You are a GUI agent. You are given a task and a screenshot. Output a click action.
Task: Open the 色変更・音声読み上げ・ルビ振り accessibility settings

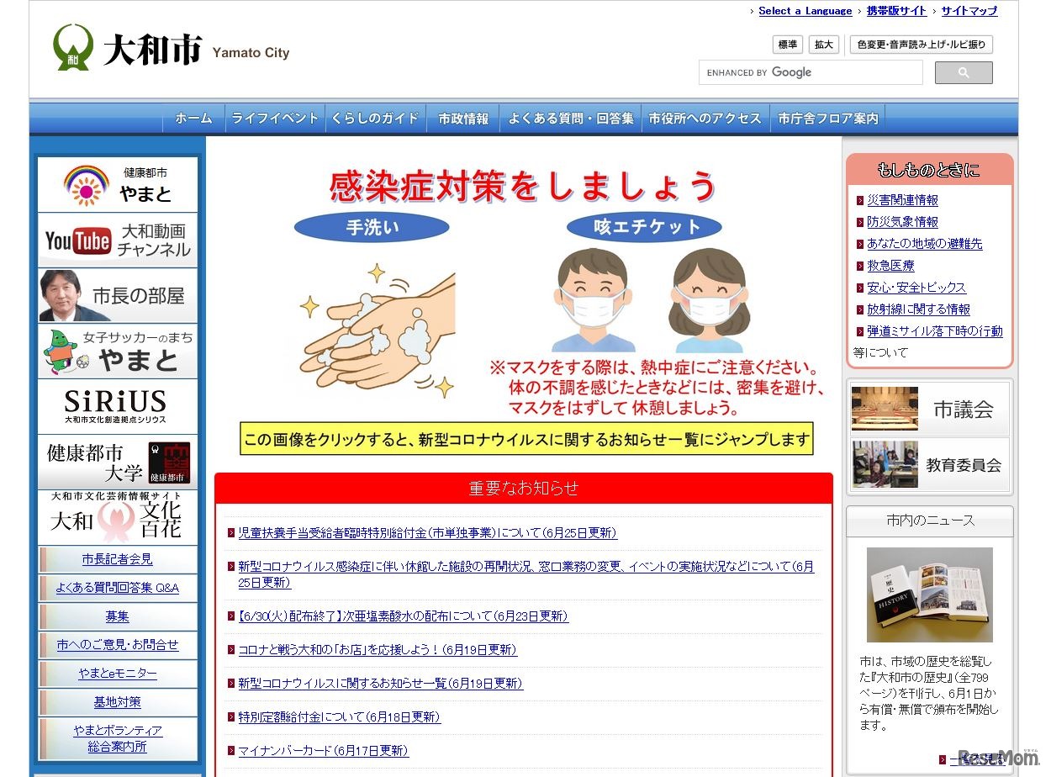point(921,44)
